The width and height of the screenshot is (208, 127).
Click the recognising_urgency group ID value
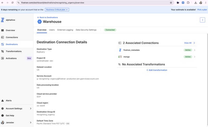click(46, 115)
